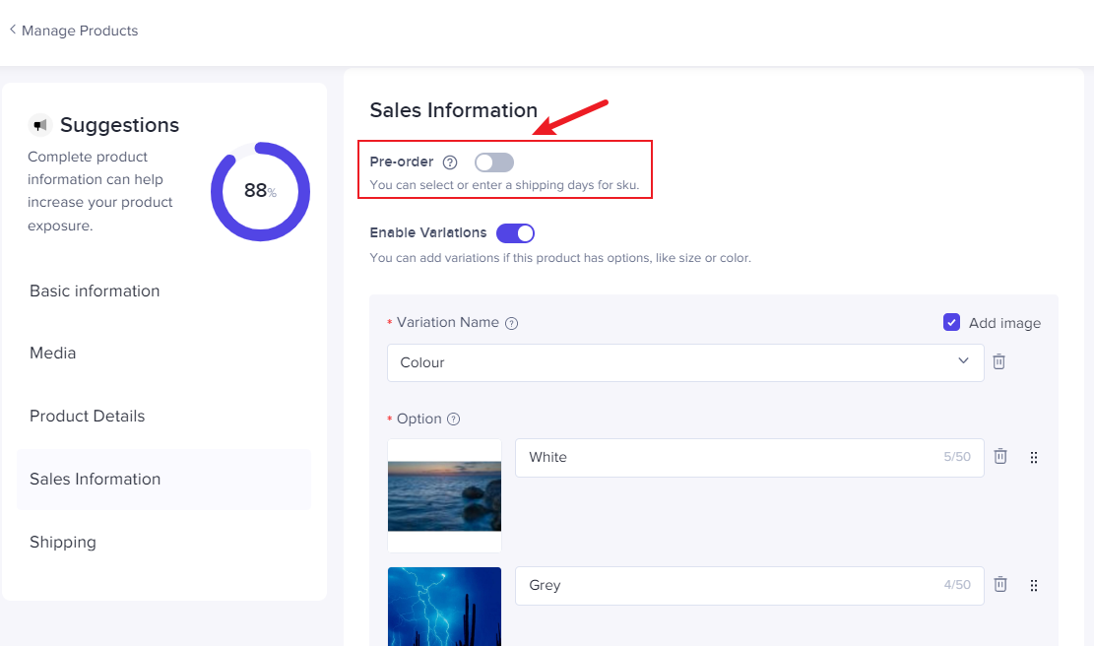This screenshot has width=1094, height=646.
Task: Open the Option help tooltip icon
Action: 454,419
